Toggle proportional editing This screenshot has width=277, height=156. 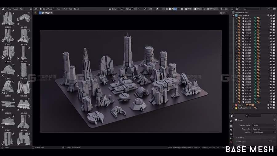tap(135, 9)
